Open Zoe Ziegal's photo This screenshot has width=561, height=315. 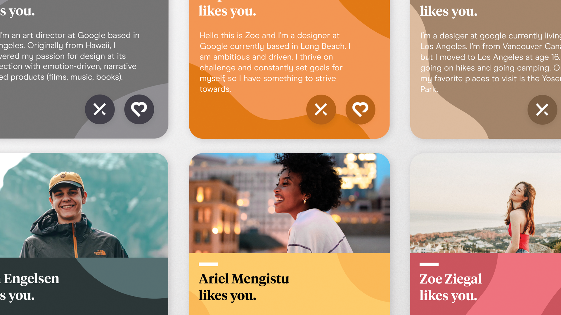coord(486,203)
